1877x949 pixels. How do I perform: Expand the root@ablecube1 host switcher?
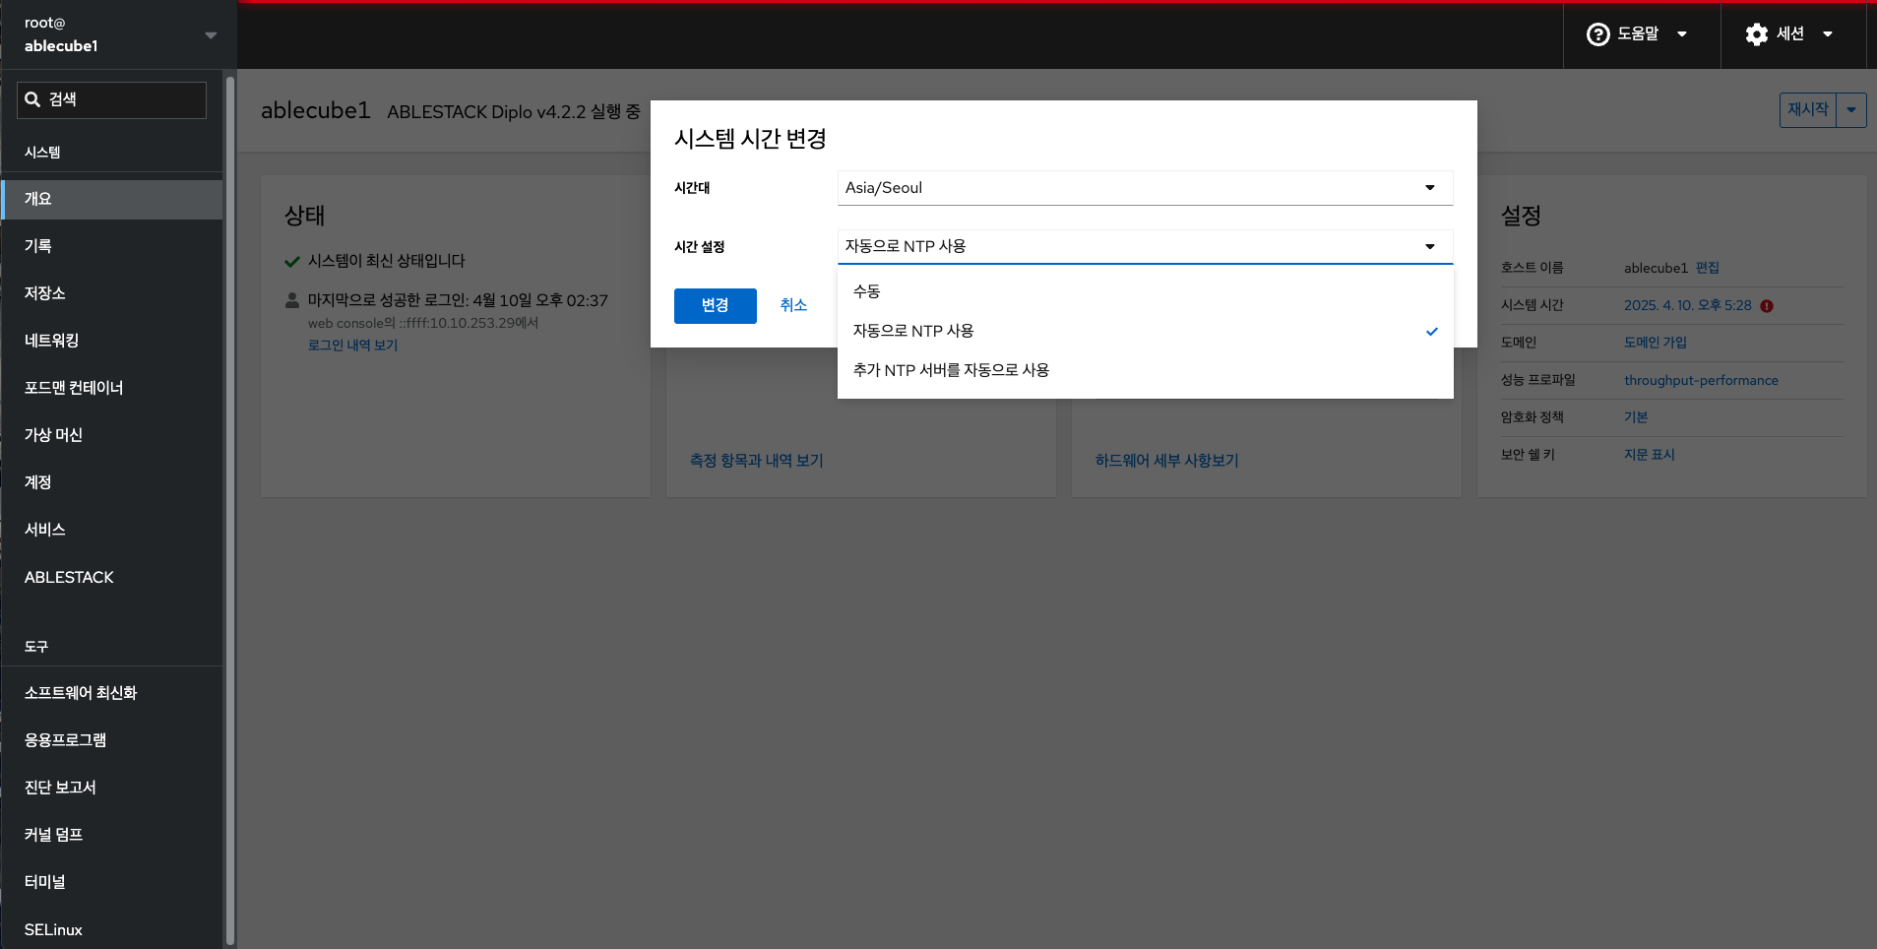click(x=211, y=35)
